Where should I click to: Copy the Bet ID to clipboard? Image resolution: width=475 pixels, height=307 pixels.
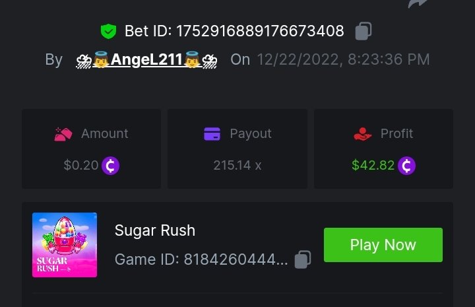(x=364, y=31)
